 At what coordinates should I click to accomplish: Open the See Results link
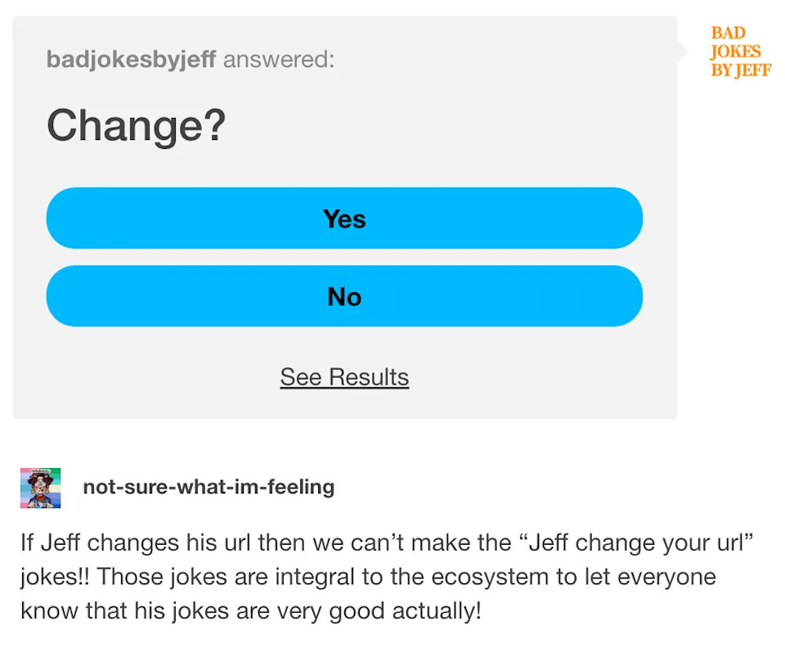tap(344, 377)
